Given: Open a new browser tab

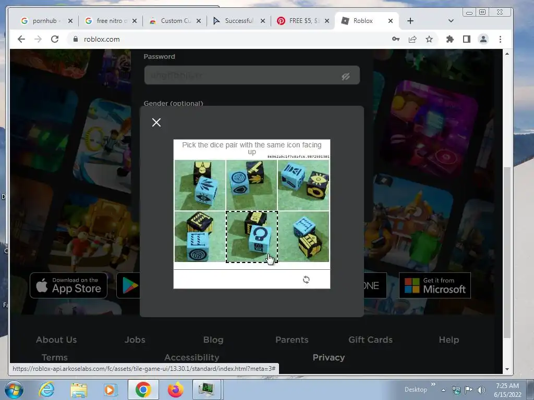Looking at the screenshot, I should (x=410, y=21).
